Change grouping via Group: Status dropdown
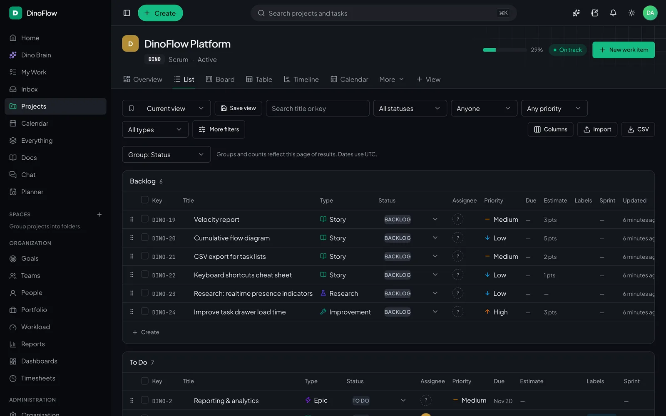Image resolution: width=666 pixels, height=416 pixels. click(166, 154)
